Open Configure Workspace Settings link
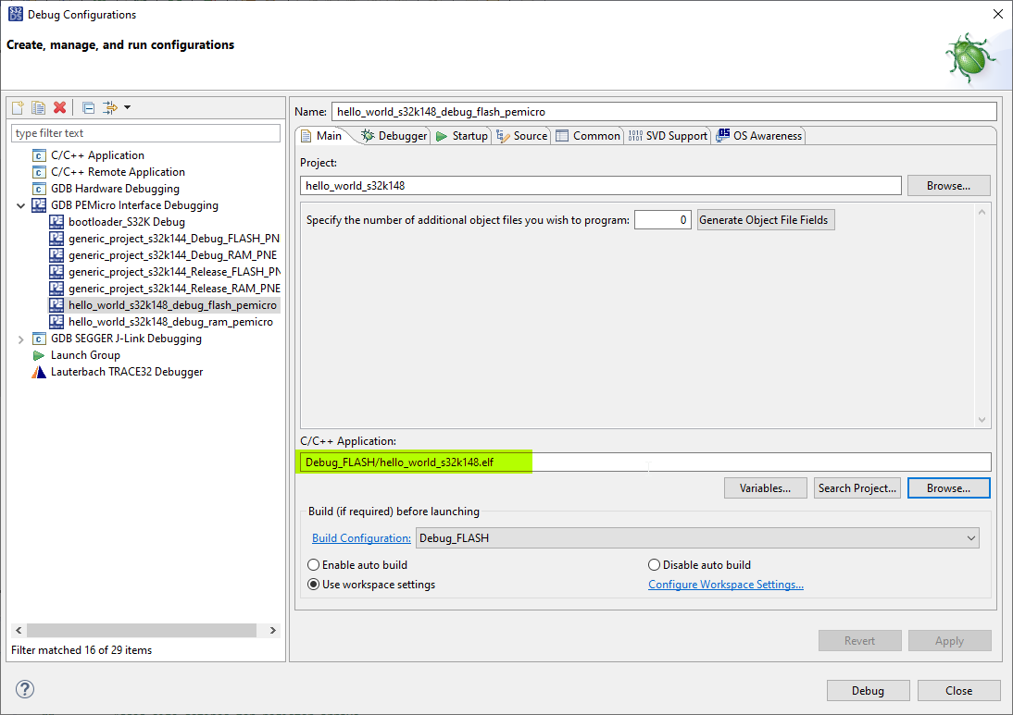The height and width of the screenshot is (715, 1013). [x=725, y=584]
